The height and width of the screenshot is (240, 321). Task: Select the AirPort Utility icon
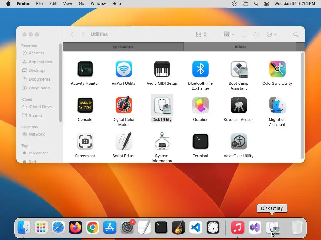[x=124, y=69]
